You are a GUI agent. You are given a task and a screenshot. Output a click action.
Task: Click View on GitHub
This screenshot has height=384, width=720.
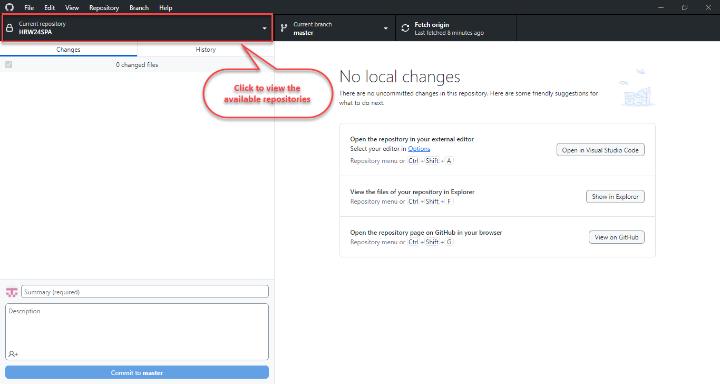click(x=616, y=237)
